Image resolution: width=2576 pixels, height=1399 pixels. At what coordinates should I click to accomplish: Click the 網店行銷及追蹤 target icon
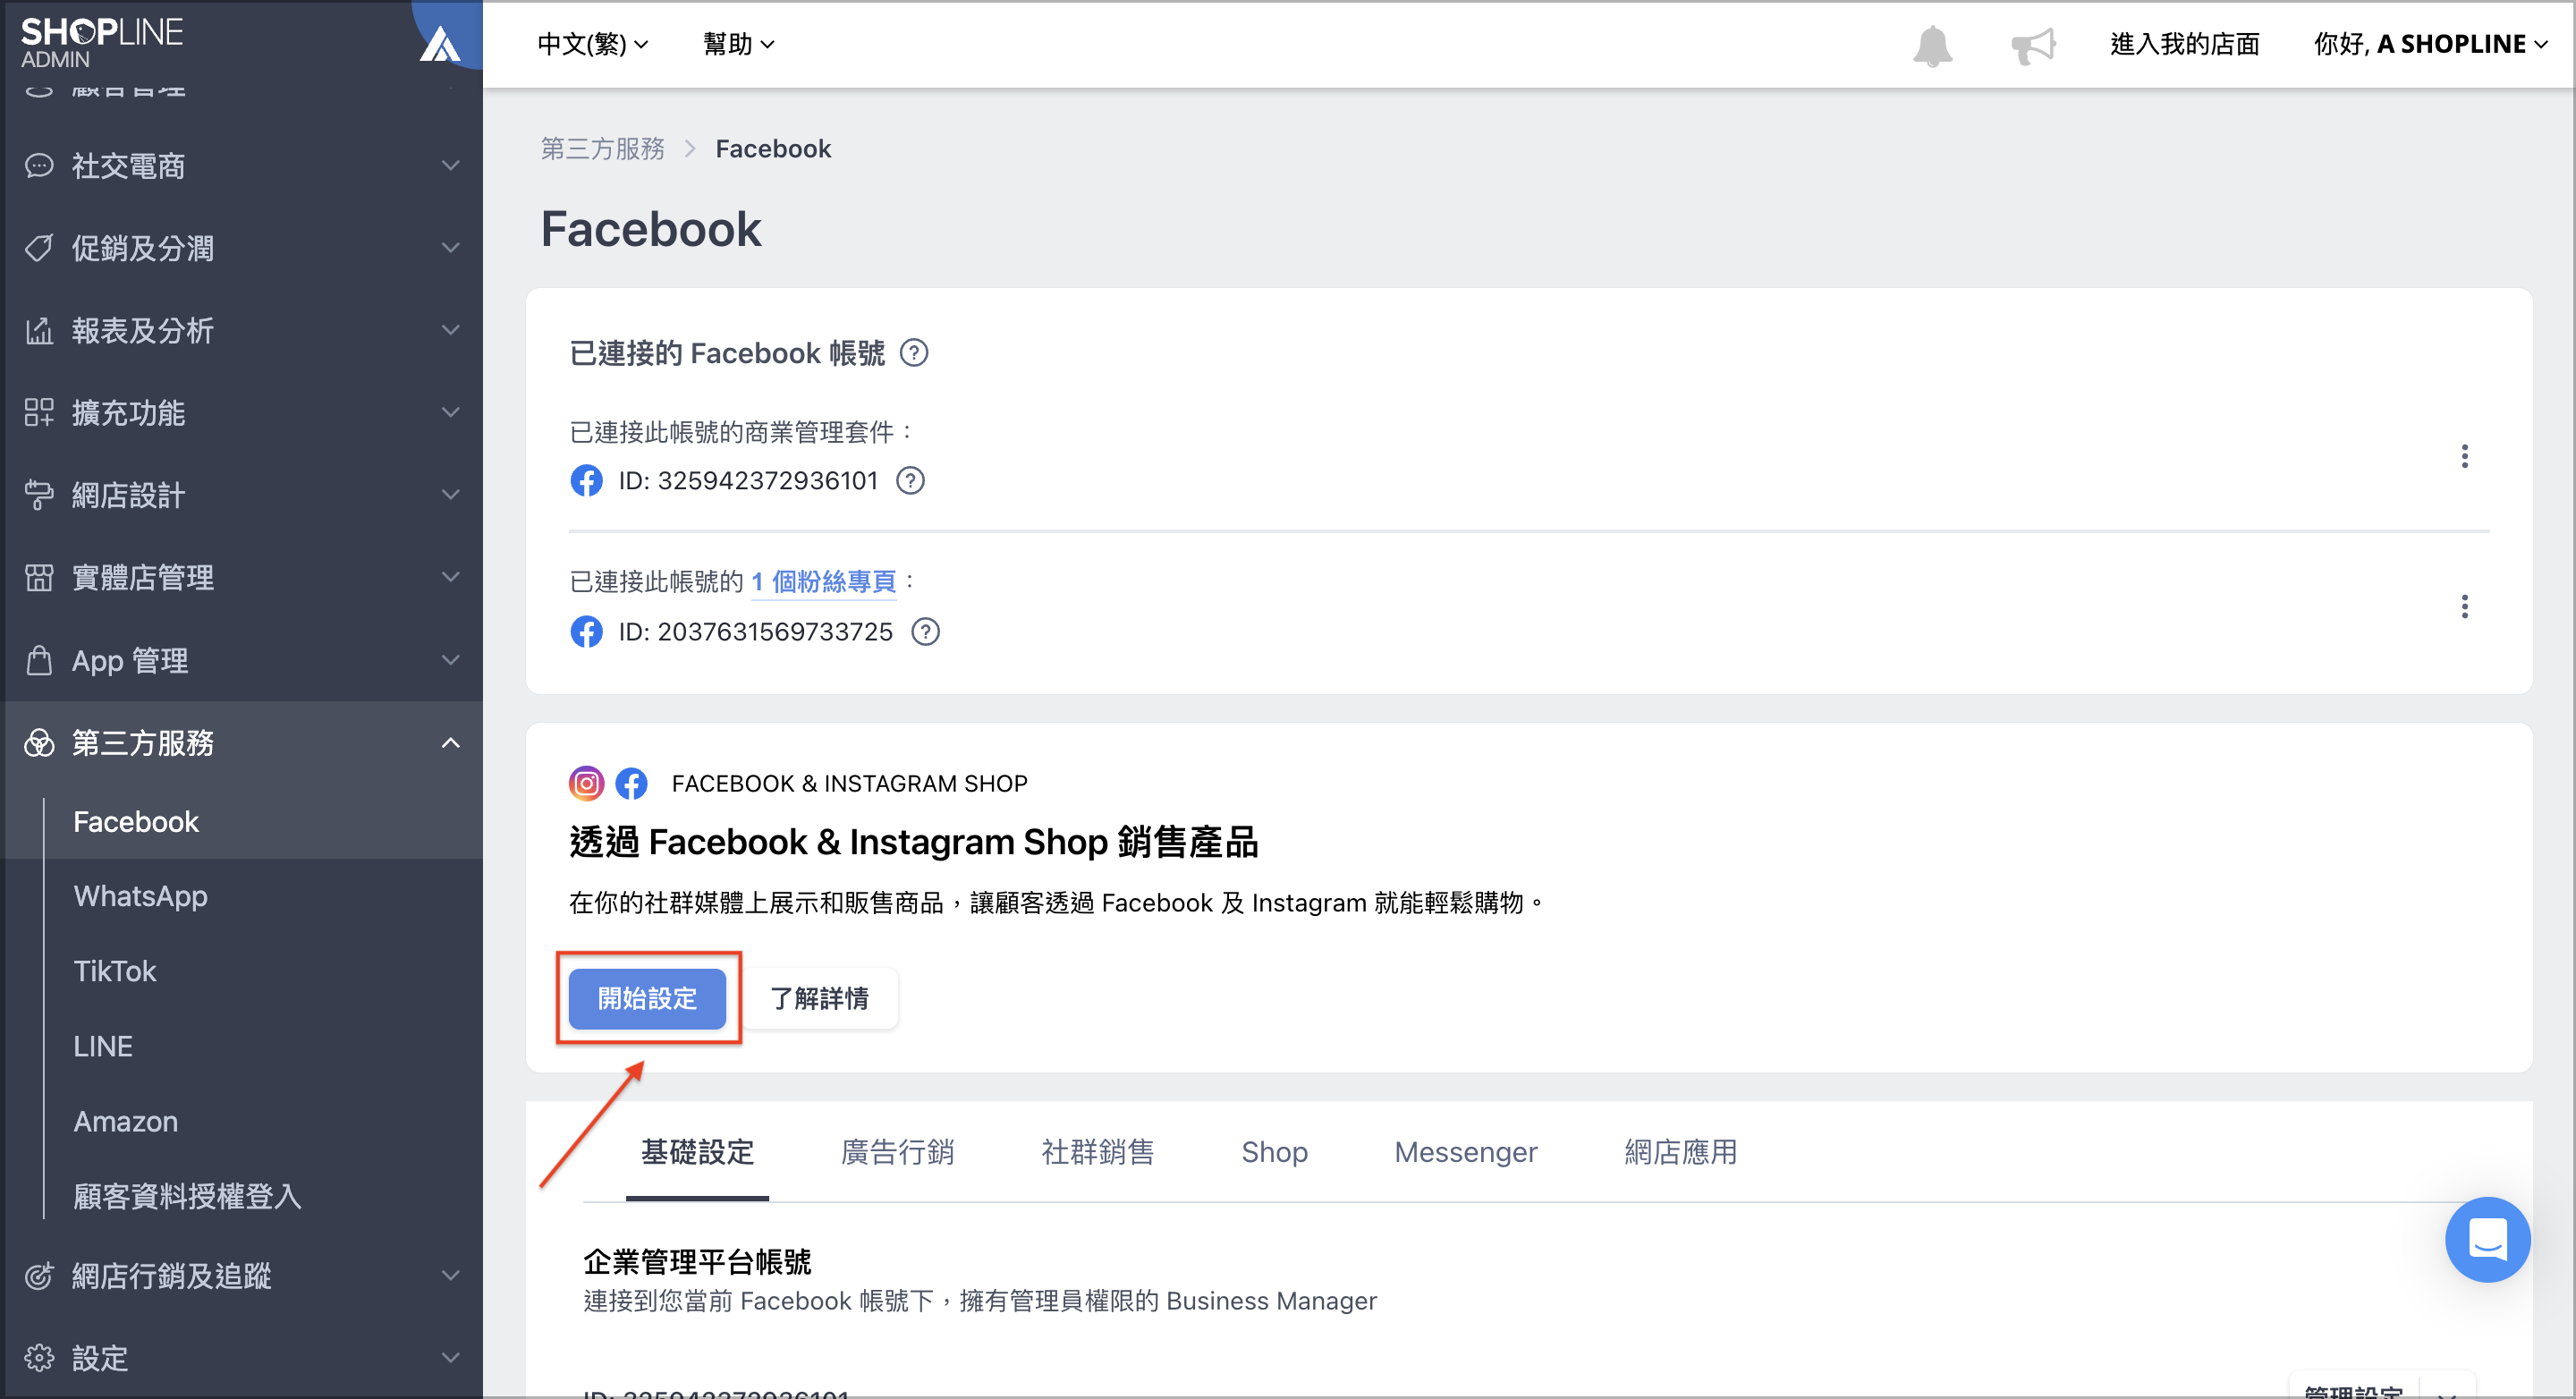(39, 1276)
